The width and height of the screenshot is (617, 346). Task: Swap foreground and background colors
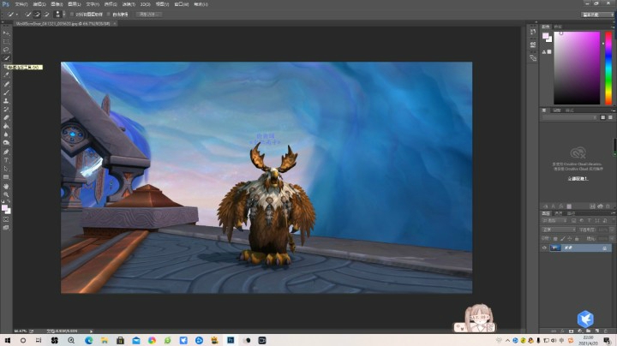pos(9,201)
